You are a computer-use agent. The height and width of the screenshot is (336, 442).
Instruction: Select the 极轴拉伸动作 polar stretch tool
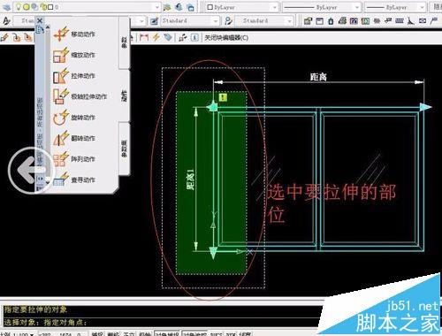[x=80, y=96]
